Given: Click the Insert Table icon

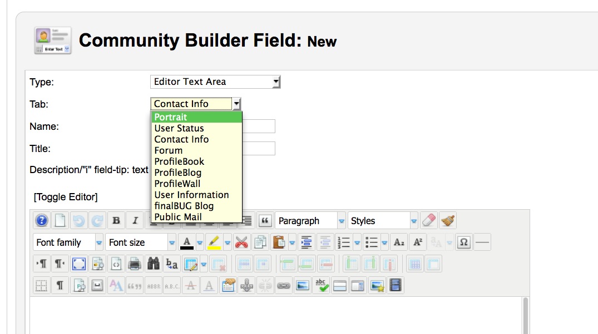Looking at the screenshot, I should [x=190, y=264].
